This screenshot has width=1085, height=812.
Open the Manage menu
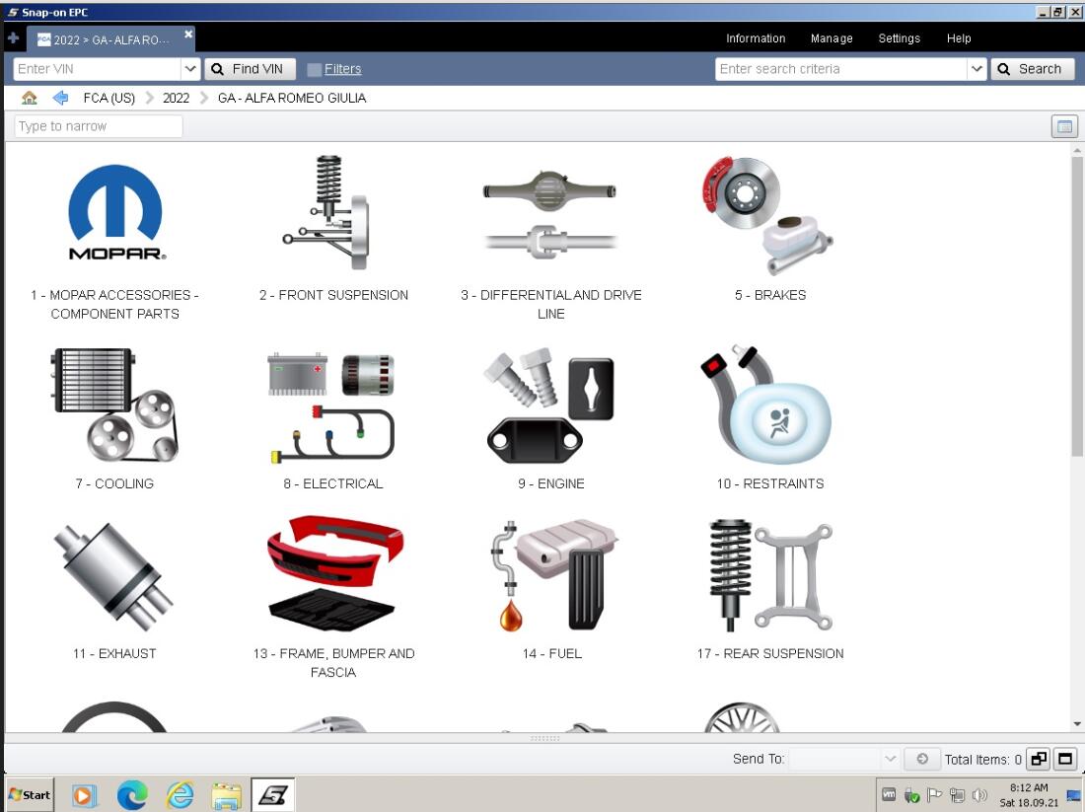[832, 38]
